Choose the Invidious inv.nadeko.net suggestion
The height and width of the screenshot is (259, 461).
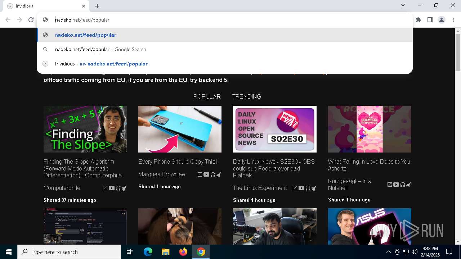[x=225, y=64]
